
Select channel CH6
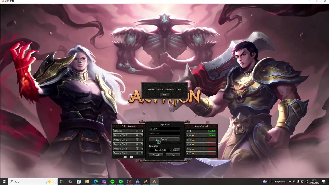pos(201,153)
